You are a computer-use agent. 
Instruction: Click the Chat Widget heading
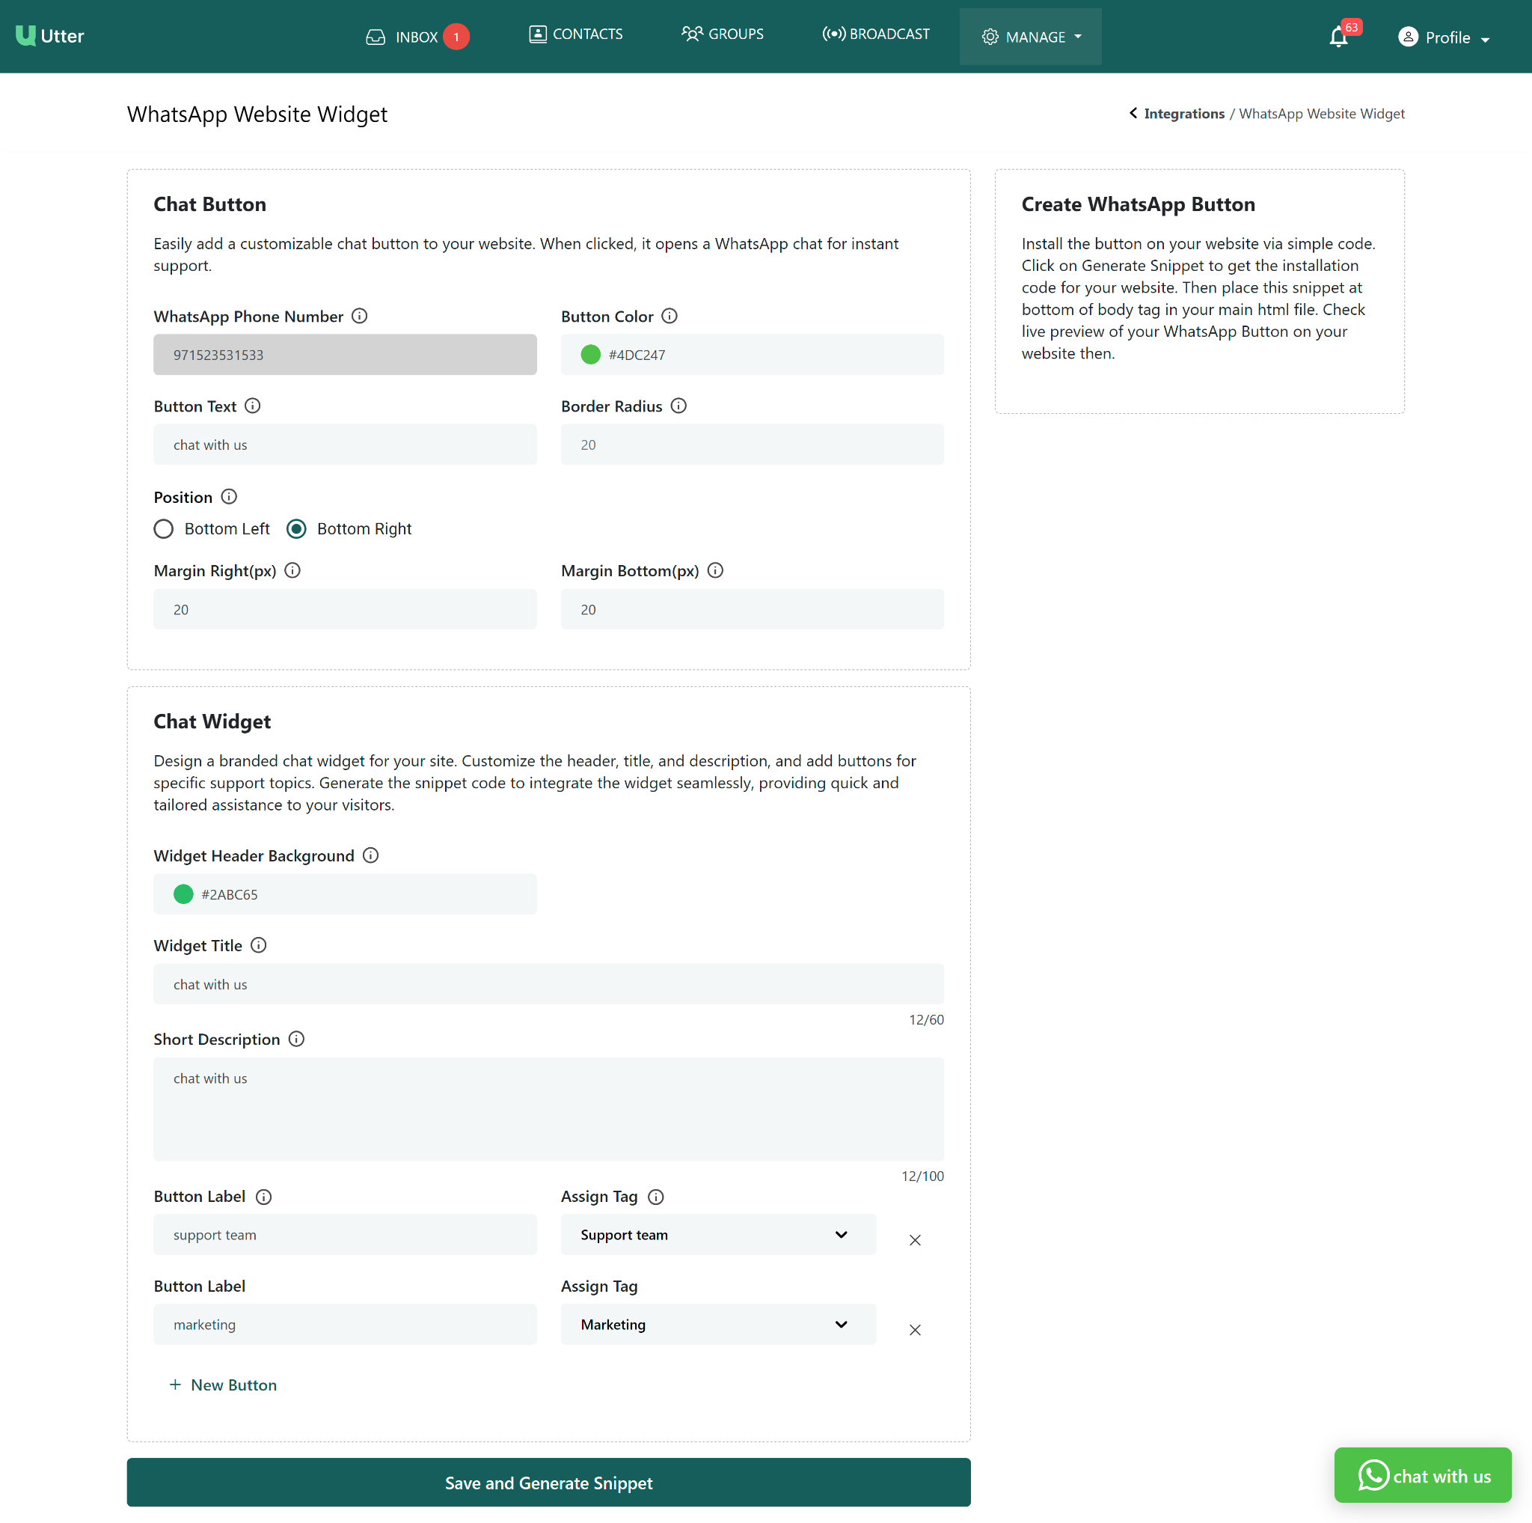(212, 721)
